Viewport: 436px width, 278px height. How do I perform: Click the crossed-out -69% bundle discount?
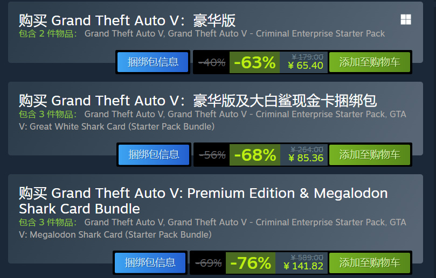[x=208, y=263]
